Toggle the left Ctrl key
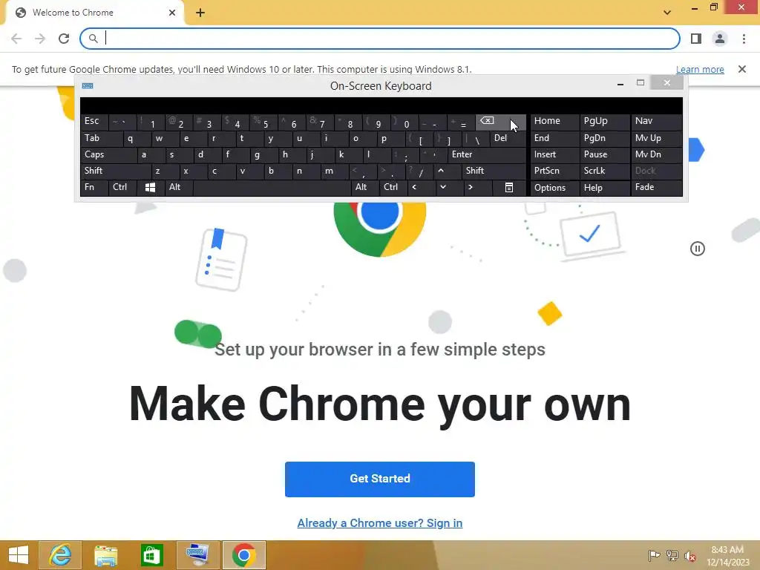Viewport: 760px width, 570px height. [x=122, y=187]
